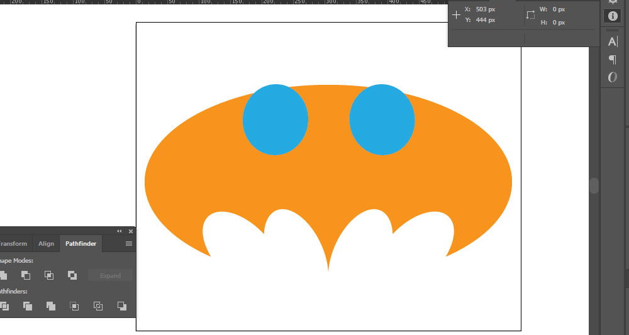
Task: Apply Minus Front shape mode
Action: pyautogui.click(x=26, y=275)
